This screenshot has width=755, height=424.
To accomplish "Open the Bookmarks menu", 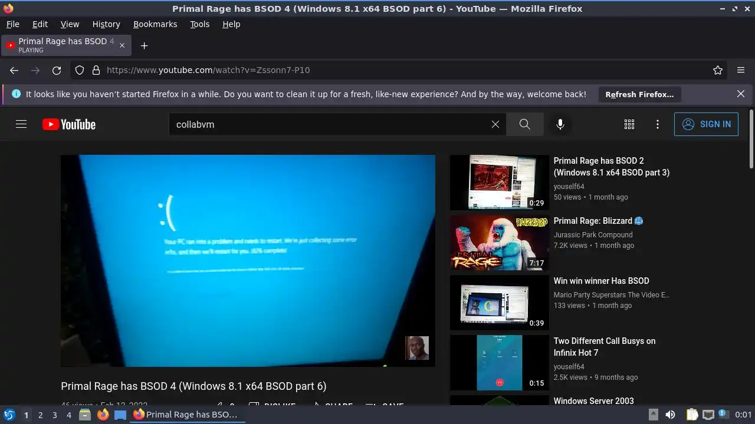I will tap(155, 24).
